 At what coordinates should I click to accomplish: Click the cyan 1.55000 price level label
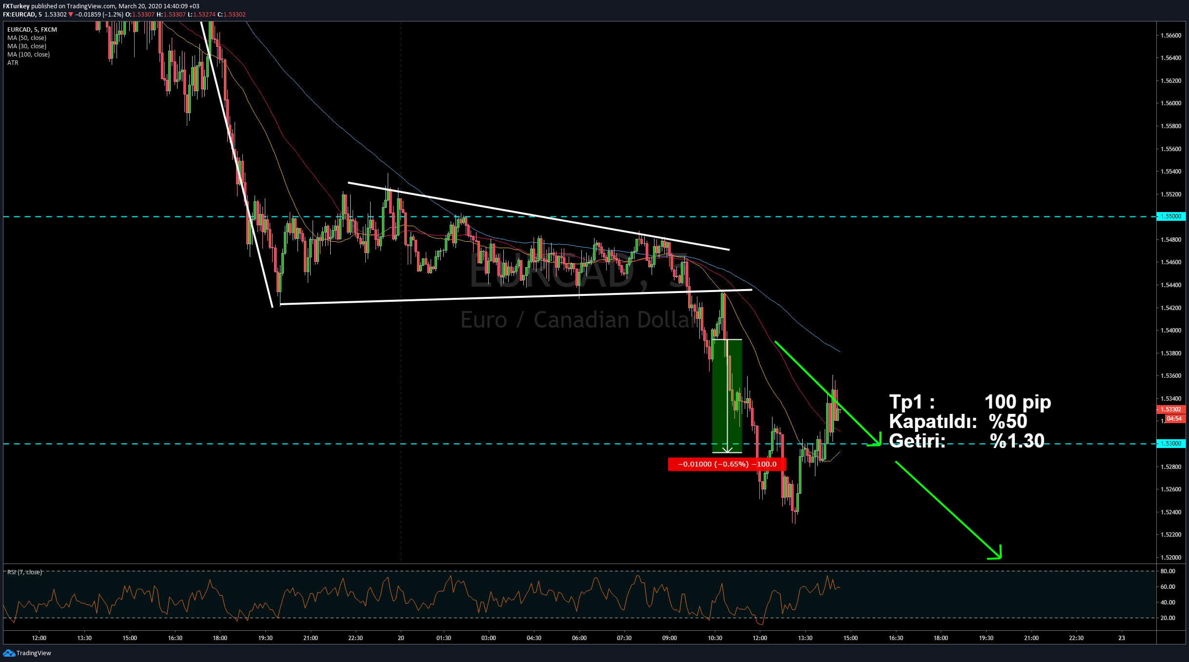coord(1170,216)
